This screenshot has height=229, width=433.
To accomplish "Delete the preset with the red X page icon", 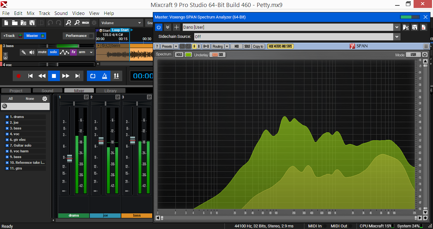I will coord(423,27).
